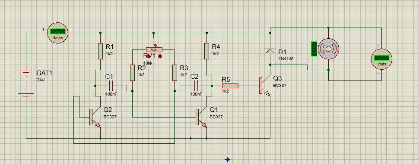Select resistor R4 symbol
Image resolution: width=419 pixels, height=164 pixels.
coord(206,51)
